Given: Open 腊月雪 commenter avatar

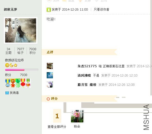Looking at the screenshot, I should (50, 85).
